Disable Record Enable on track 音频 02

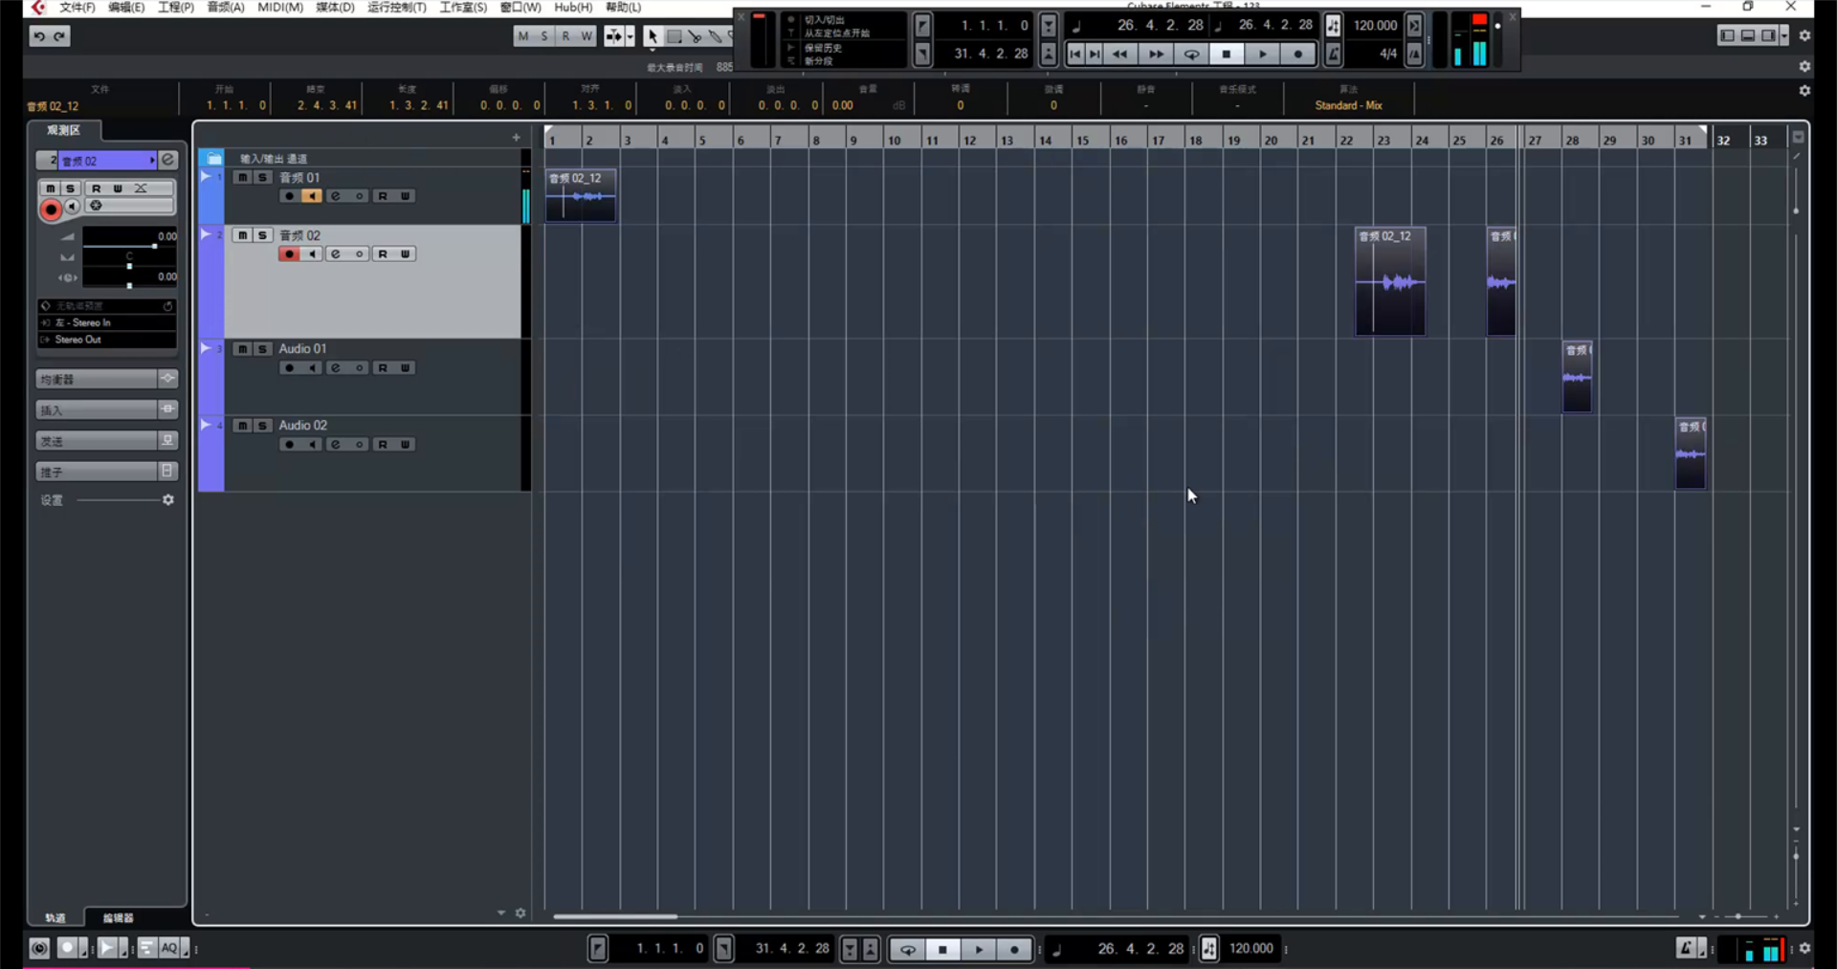pyautogui.click(x=289, y=254)
